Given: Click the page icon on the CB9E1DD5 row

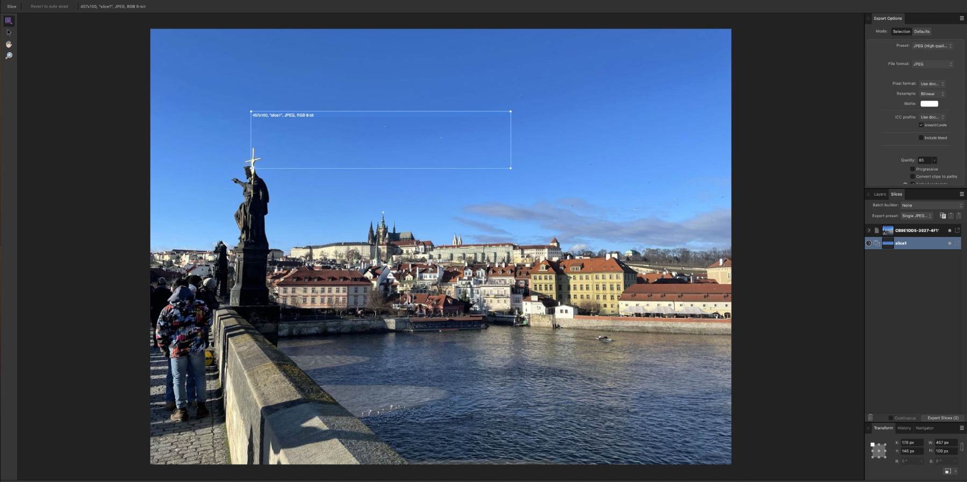Looking at the screenshot, I should coord(877,231).
